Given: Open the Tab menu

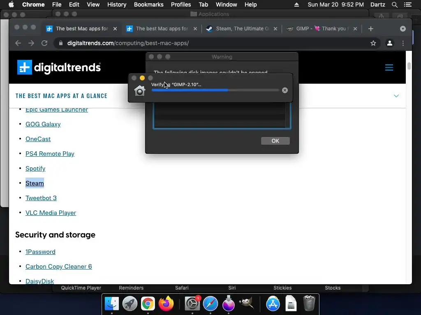Looking at the screenshot, I should pyautogui.click(x=203, y=5).
